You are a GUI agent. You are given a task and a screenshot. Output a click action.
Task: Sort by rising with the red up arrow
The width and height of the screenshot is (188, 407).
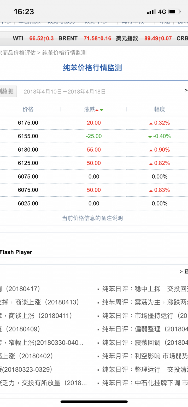click(97, 110)
